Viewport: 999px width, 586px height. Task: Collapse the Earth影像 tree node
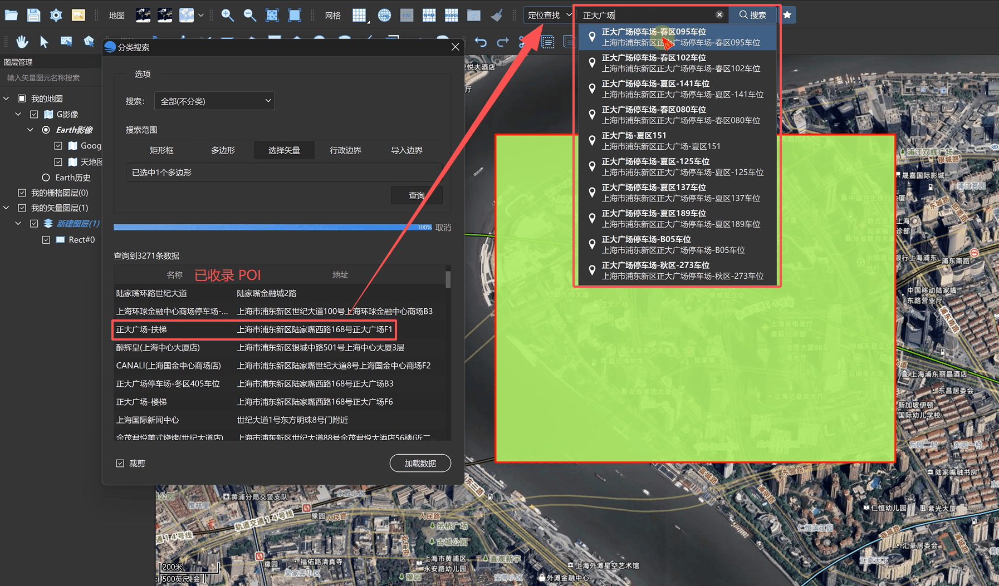click(x=31, y=130)
